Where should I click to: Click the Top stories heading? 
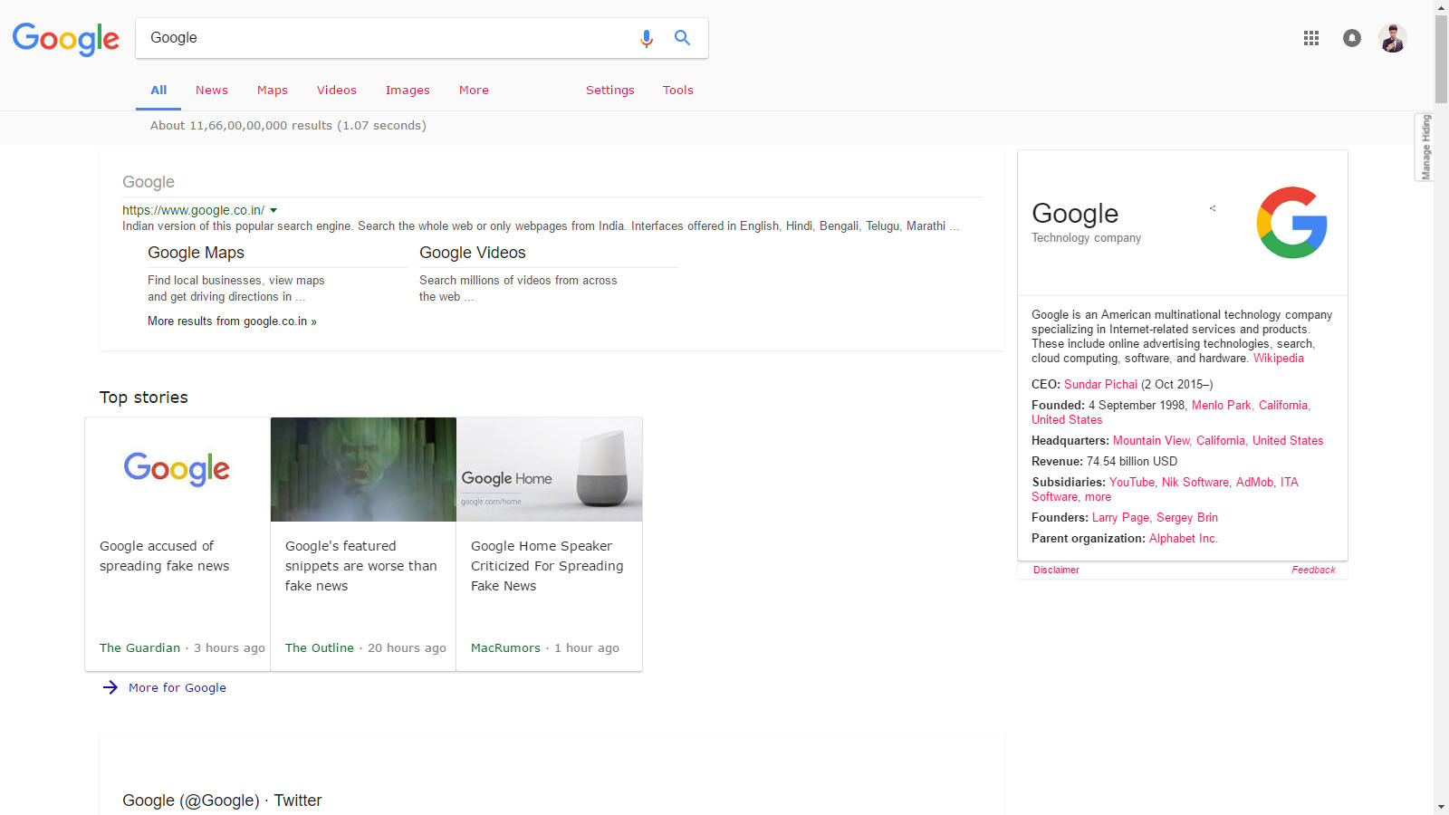pyautogui.click(x=144, y=398)
